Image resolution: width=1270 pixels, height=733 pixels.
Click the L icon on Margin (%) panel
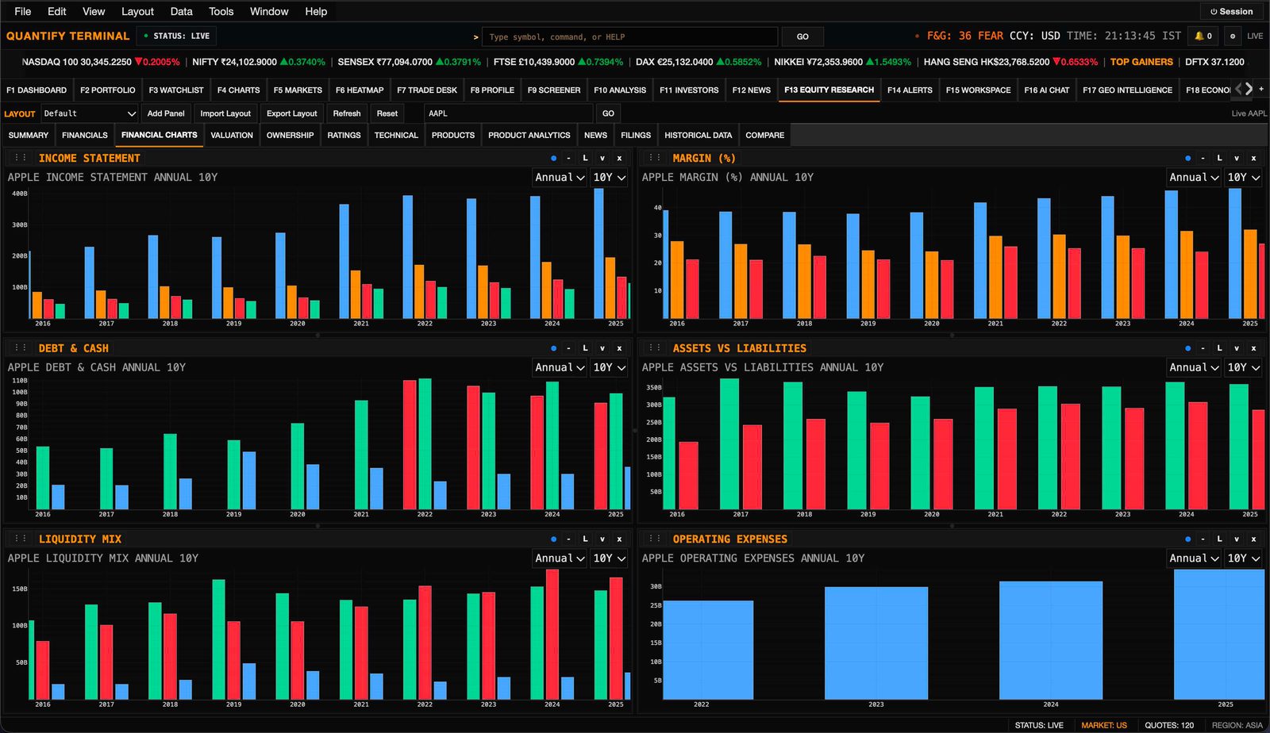point(1220,158)
